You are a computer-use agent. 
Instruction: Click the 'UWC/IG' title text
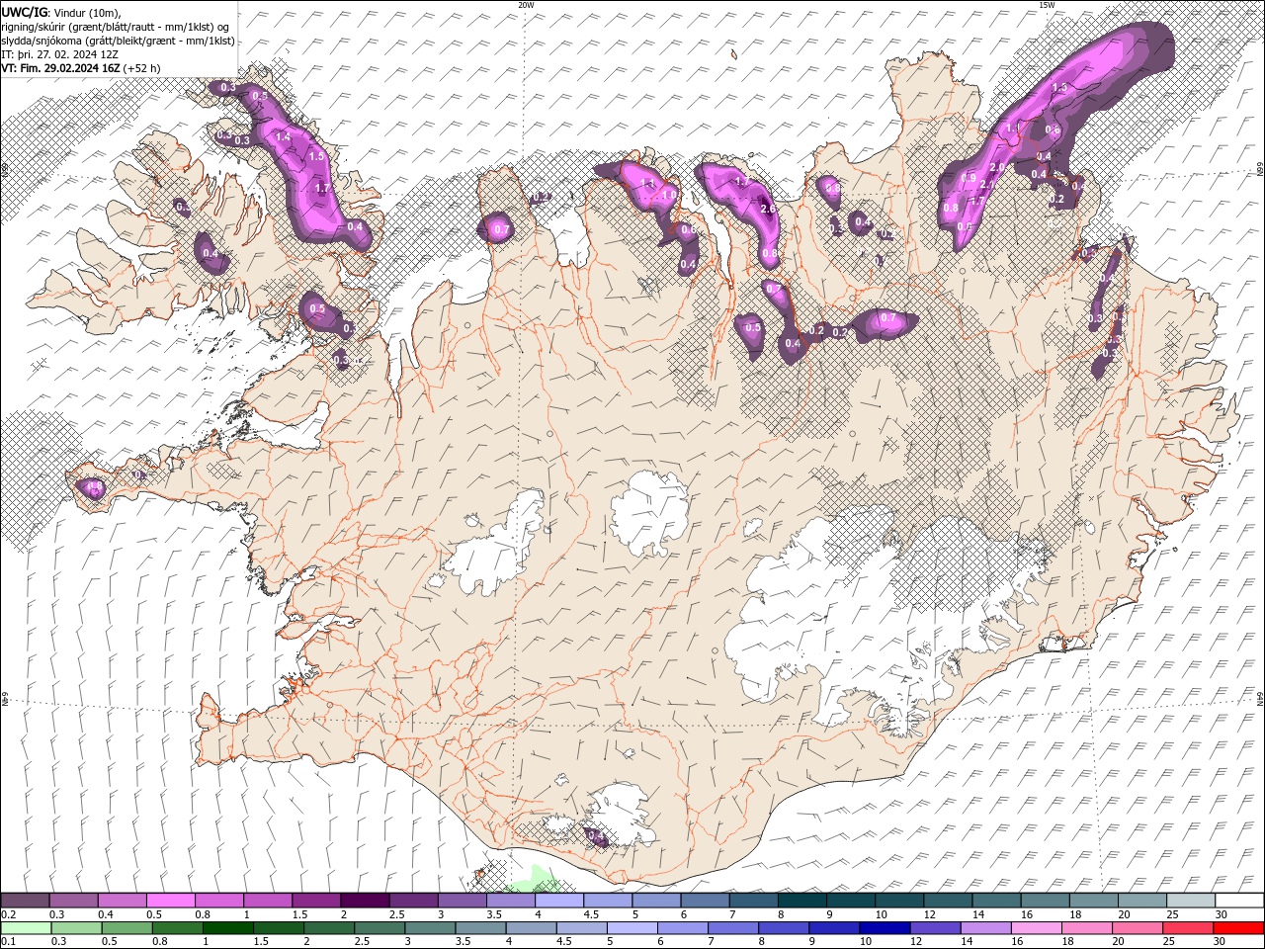[x=23, y=12]
